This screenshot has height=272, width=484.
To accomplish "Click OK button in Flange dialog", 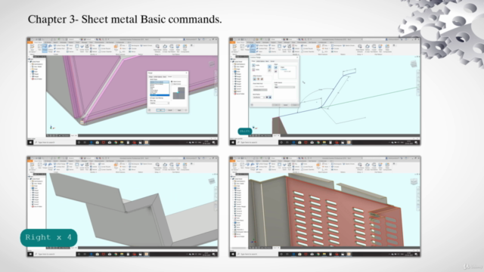I will pos(160,110).
